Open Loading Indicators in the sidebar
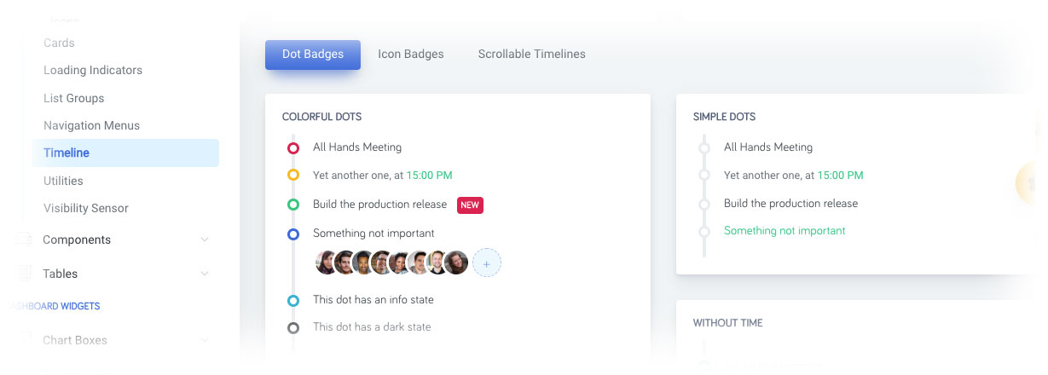This screenshot has width=1048, height=375. (93, 70)
